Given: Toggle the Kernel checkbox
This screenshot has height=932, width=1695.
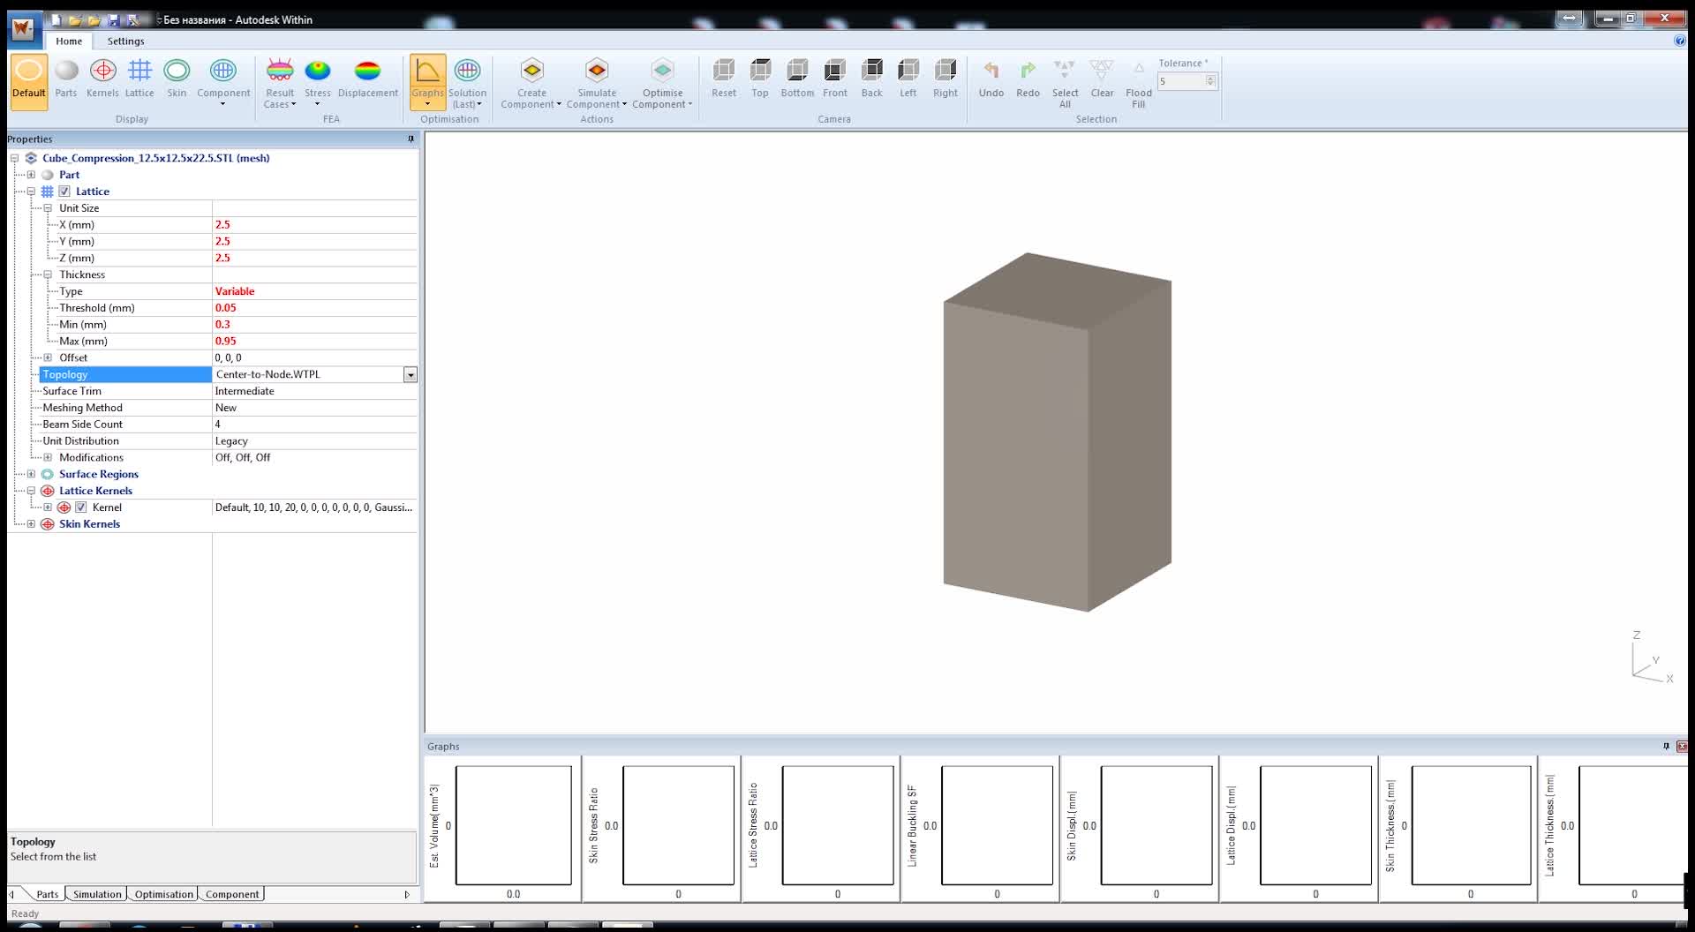Looking at the screenshot, I should [x=81, y=507].
